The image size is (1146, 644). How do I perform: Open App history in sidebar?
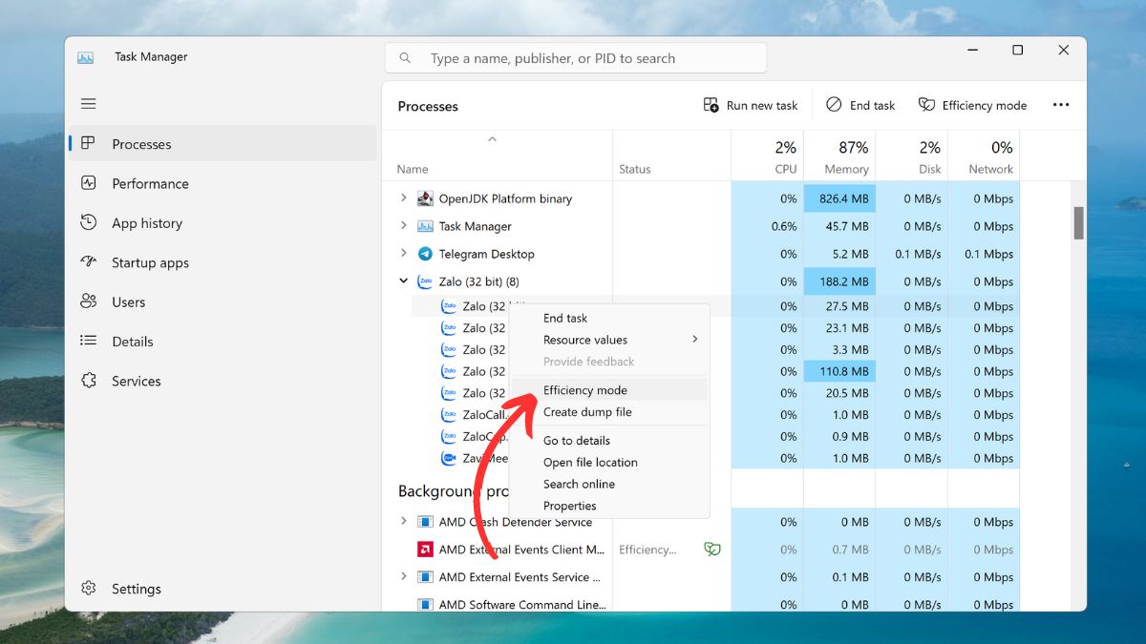[x=146, y=223]
